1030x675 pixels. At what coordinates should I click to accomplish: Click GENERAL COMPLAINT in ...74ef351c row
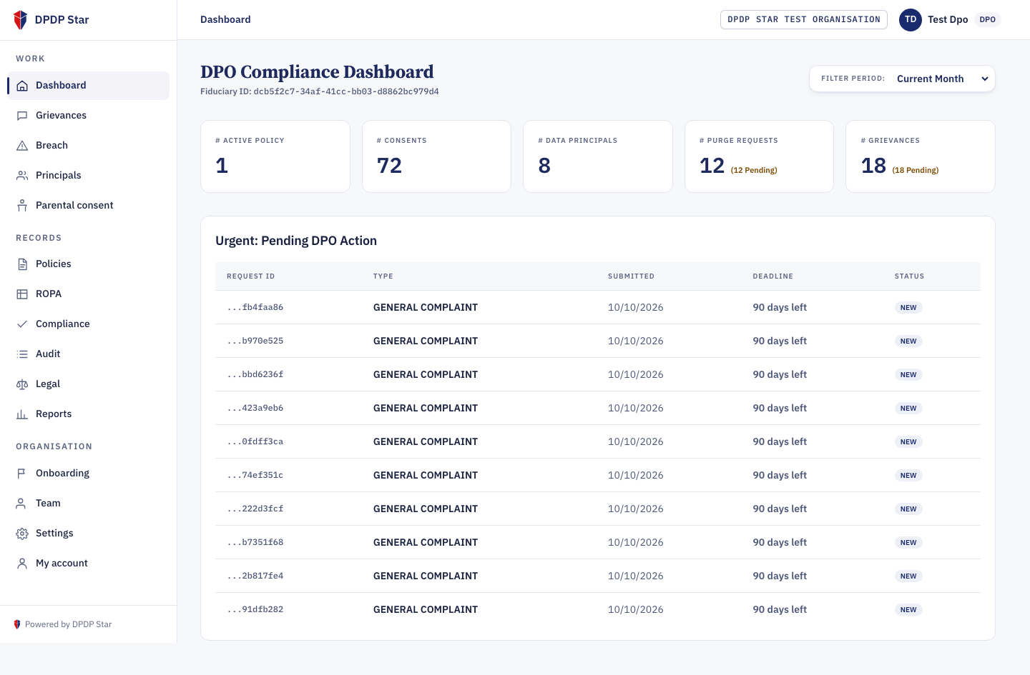(426, 475)
